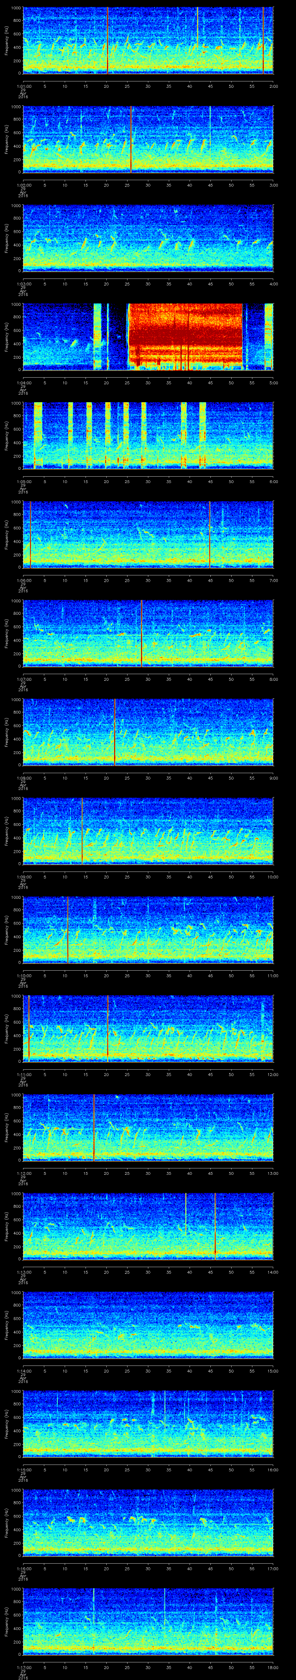The width and height of the screenshot is (296, 1680).
Task: Click the red vertical spike in the 1:13:00 panel
Action: tap(215, 1226)
